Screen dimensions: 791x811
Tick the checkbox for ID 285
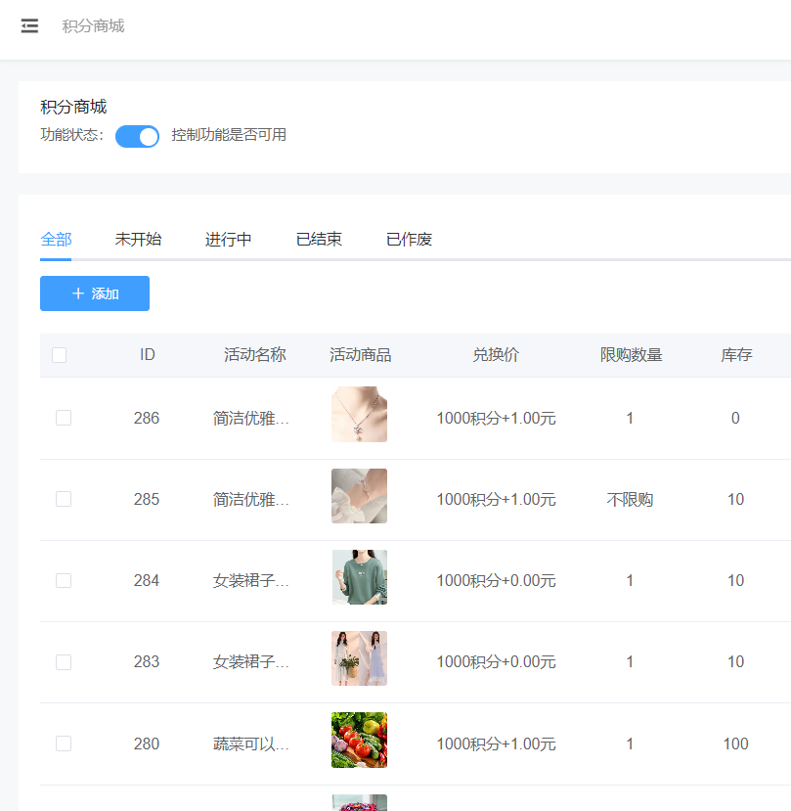[64, 499]
